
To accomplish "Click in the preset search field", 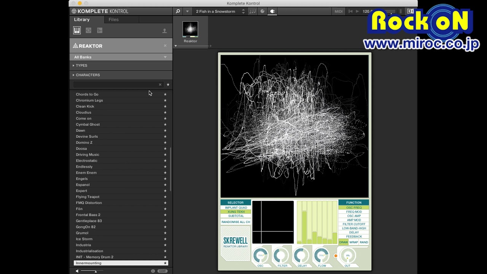I will [115, 84].
